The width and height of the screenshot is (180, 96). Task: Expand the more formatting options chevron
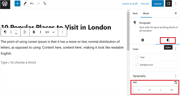click(53, 32)
